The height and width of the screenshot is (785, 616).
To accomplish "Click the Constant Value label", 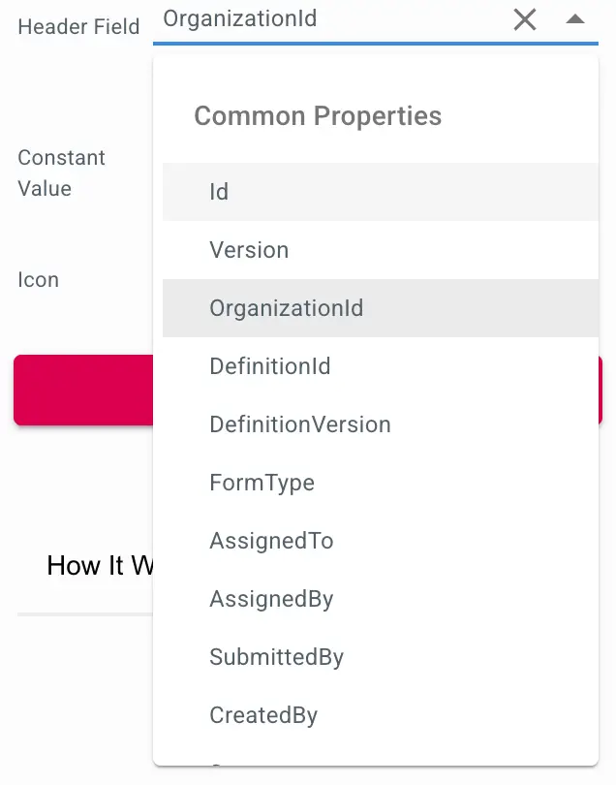I will pos(61,173).
